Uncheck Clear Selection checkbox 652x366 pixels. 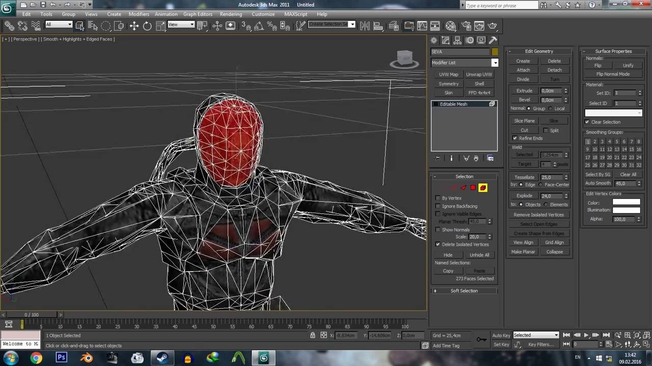tap(587, 122)
